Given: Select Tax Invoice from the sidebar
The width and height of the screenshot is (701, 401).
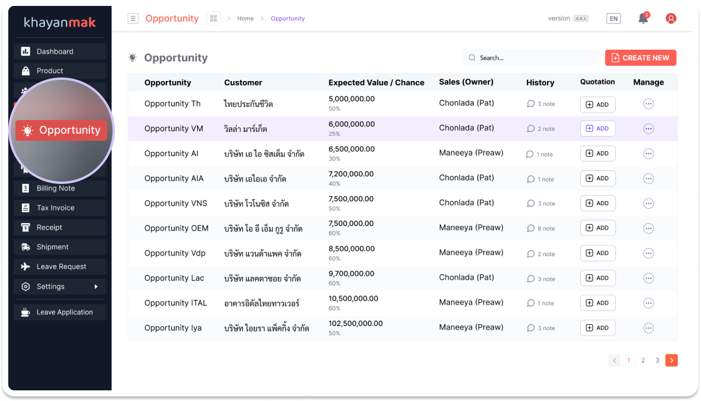Looking at the screenshot, I should point(60,208).
